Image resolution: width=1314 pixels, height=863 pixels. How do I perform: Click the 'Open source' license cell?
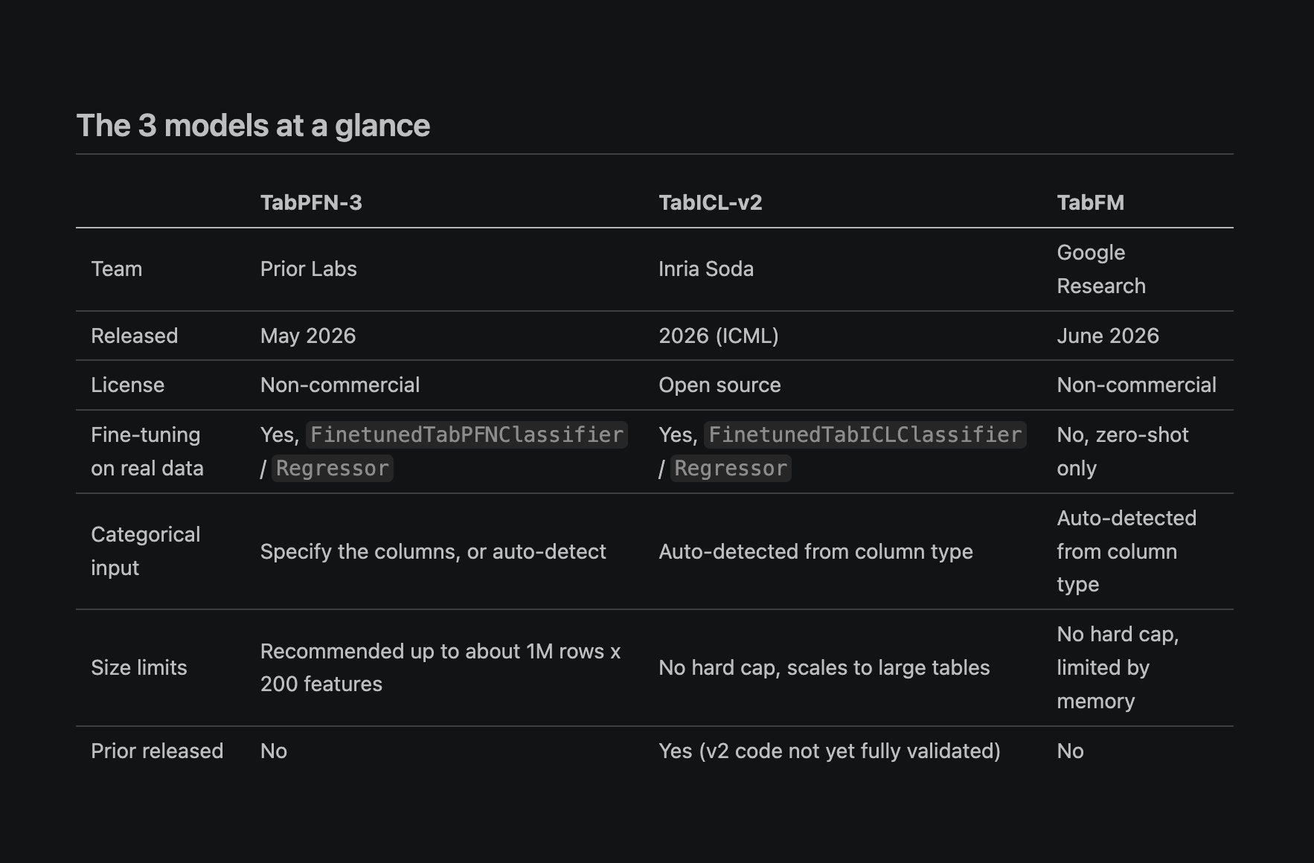tap(720, 385)
